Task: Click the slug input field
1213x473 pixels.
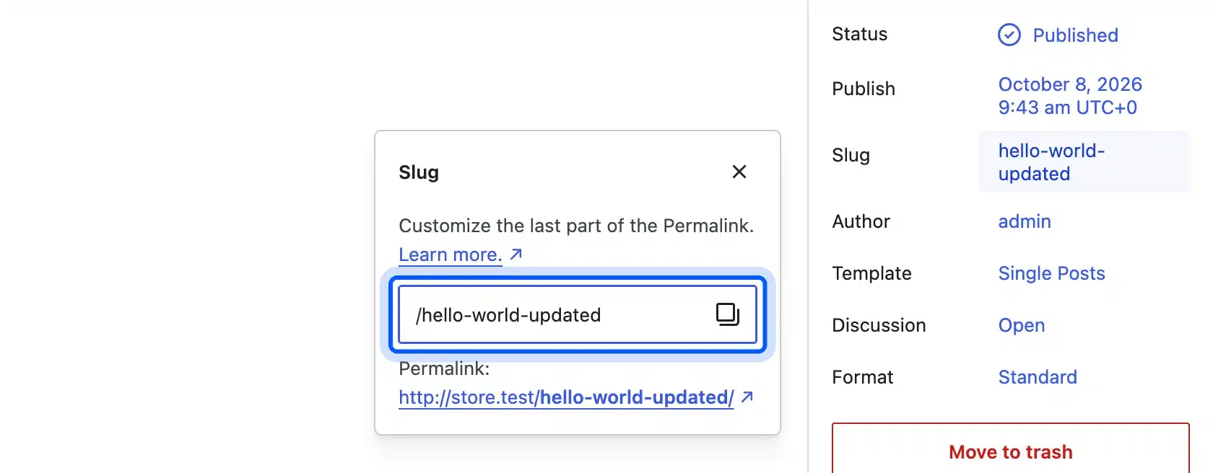Action: [578, 314]
